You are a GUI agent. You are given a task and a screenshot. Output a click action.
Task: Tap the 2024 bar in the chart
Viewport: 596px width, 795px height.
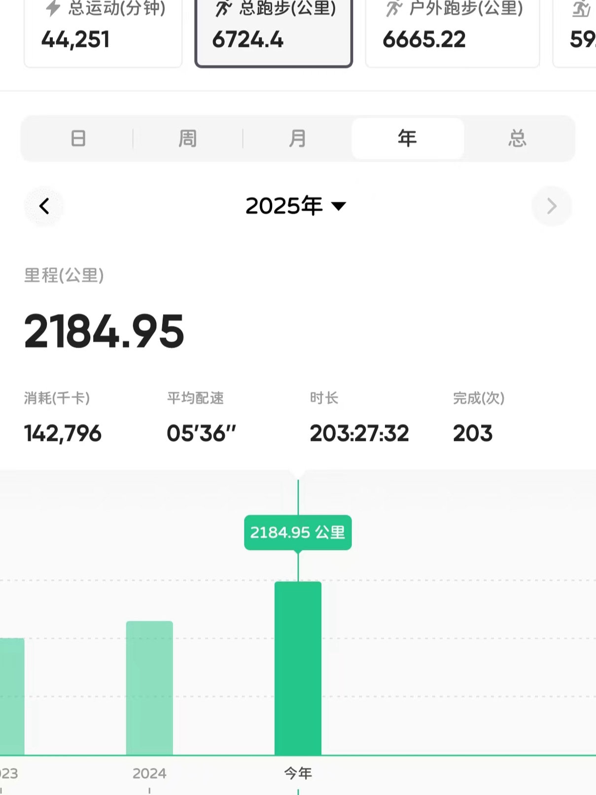149,688
